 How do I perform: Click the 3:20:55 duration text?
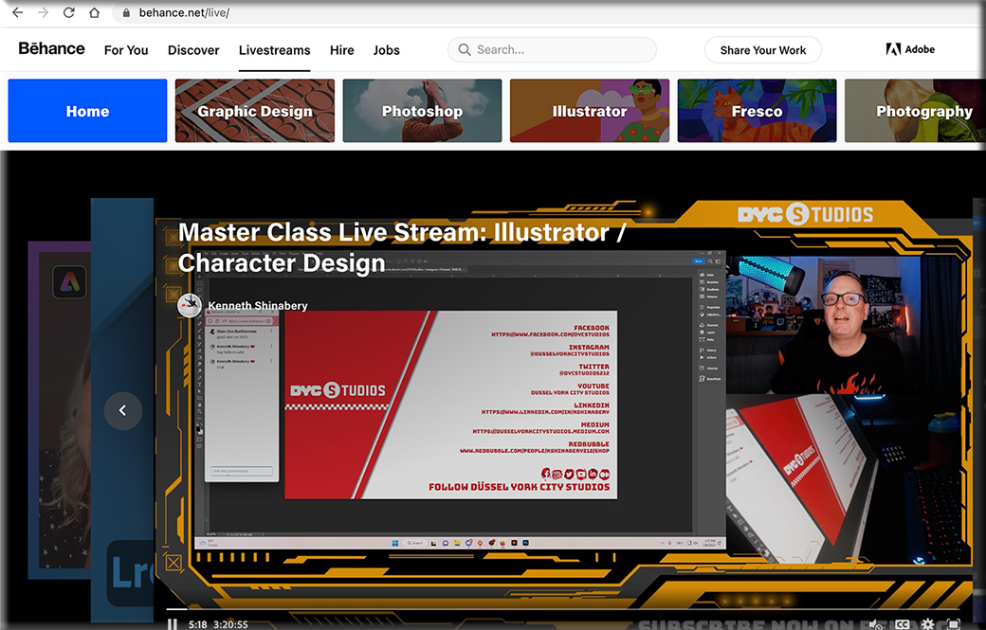tap(230, 624)
